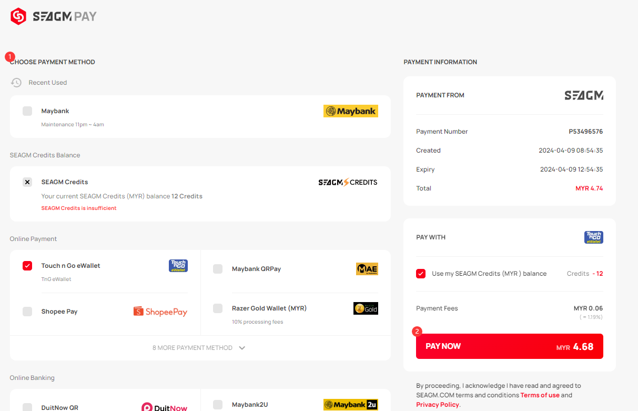Click the Maintenance 11pm ~ 4am note
Viewport: 638px width, 411px height.
coord(73,125)
